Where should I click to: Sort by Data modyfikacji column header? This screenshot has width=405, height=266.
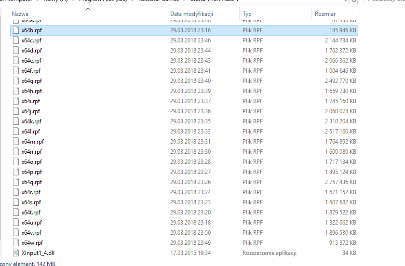click(x=191, y=14)
